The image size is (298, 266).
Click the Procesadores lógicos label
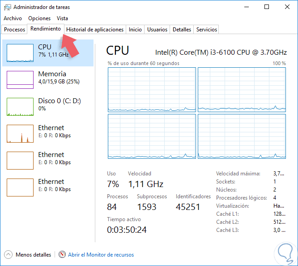pos(242,198)
